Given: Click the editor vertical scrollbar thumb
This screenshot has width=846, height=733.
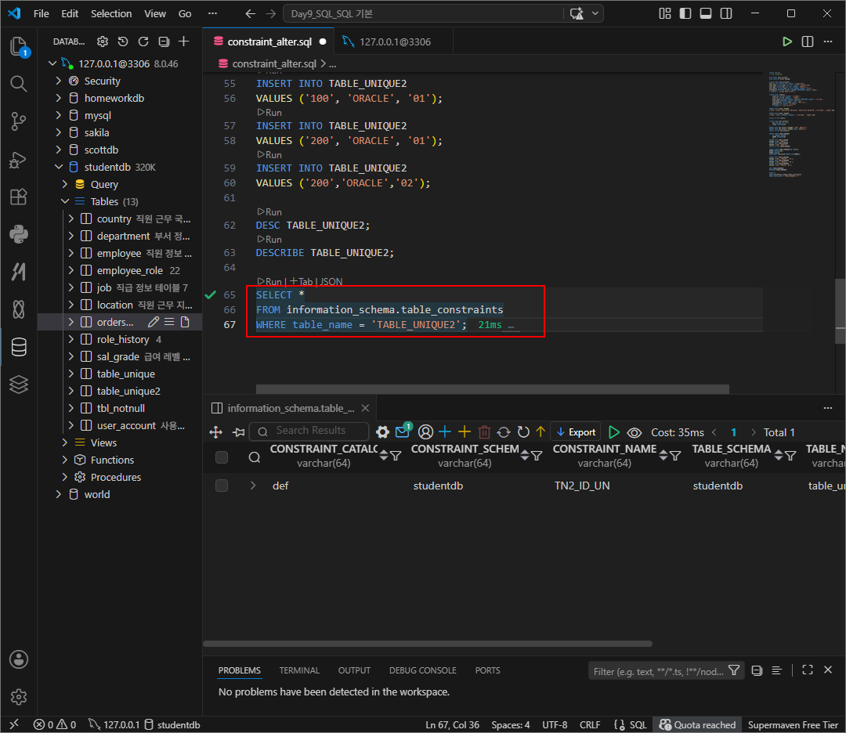Looking at the screenshot, I should pyautogui.click(x=840, y=311).
